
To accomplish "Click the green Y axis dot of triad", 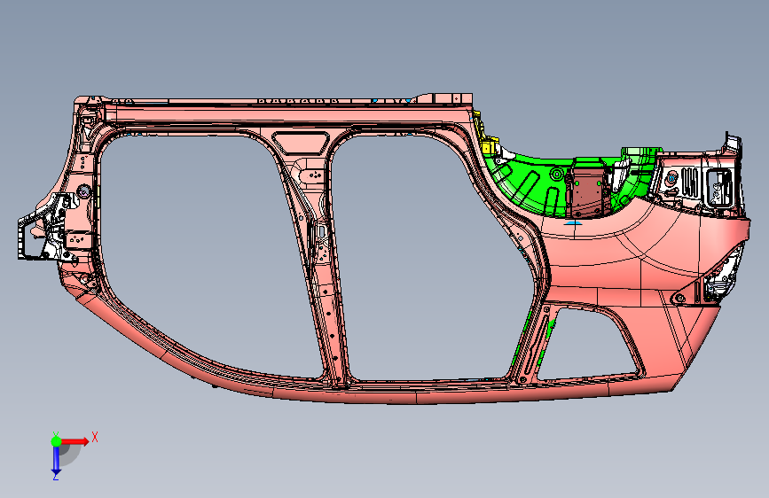I will pyautogui.click(x=57, y=441).
